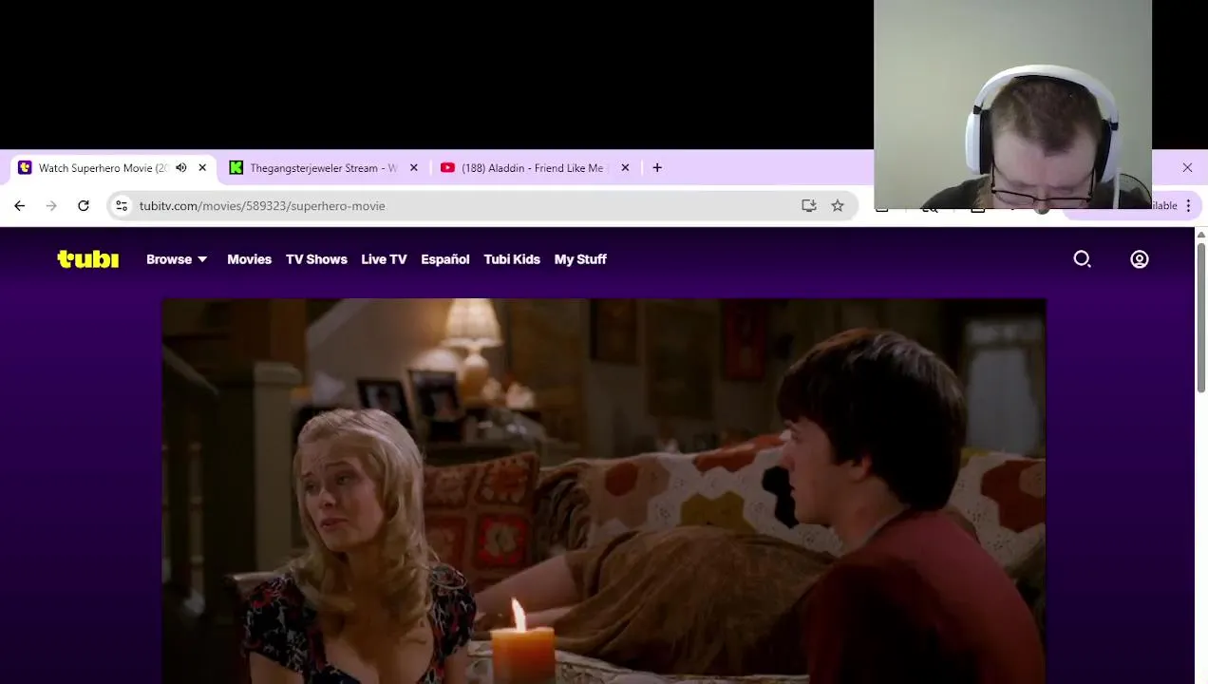Open the Tubi search icon

point(1082,259)
